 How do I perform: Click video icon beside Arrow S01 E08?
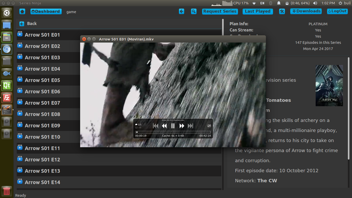click(x=20, y=113)
